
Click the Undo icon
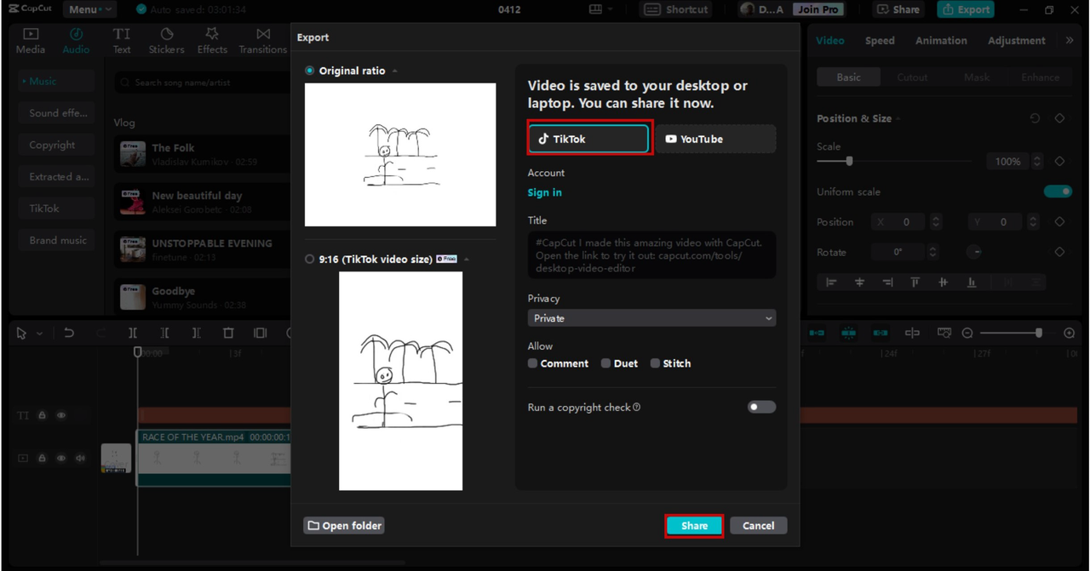69,334
